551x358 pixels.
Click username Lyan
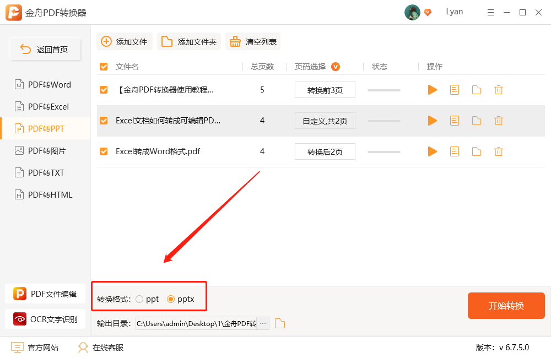(455, 12)
